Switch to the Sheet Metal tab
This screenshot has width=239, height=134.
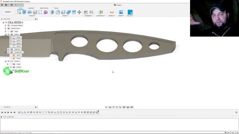pyautogui.click(x=44, y=8)
